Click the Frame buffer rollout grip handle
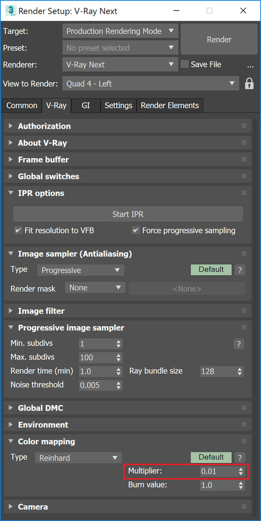 tap(244, 159)
